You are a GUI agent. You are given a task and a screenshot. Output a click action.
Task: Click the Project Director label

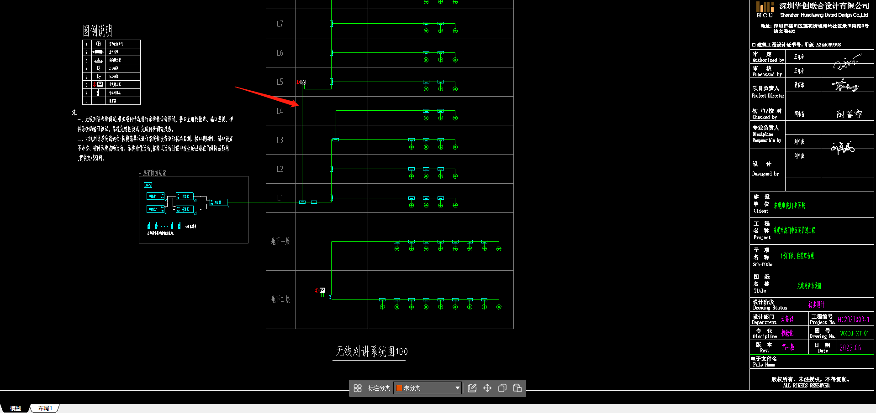(x=768, y=96)
